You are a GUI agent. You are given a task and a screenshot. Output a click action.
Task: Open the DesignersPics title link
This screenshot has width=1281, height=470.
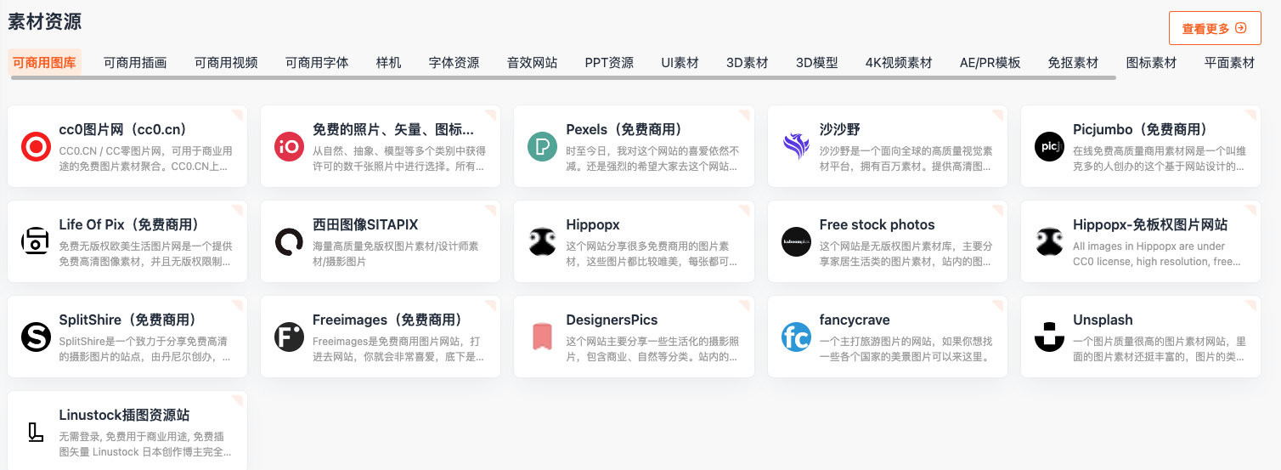point(612,320)
